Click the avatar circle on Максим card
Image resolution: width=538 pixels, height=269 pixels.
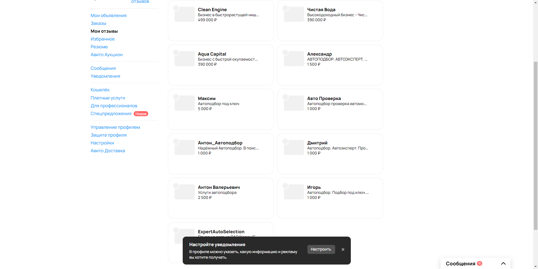click(176, 97)
